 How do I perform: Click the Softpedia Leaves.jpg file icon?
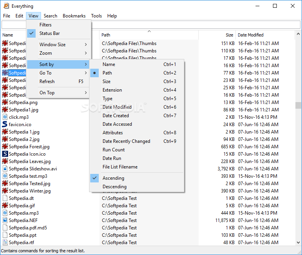(5, 161)
